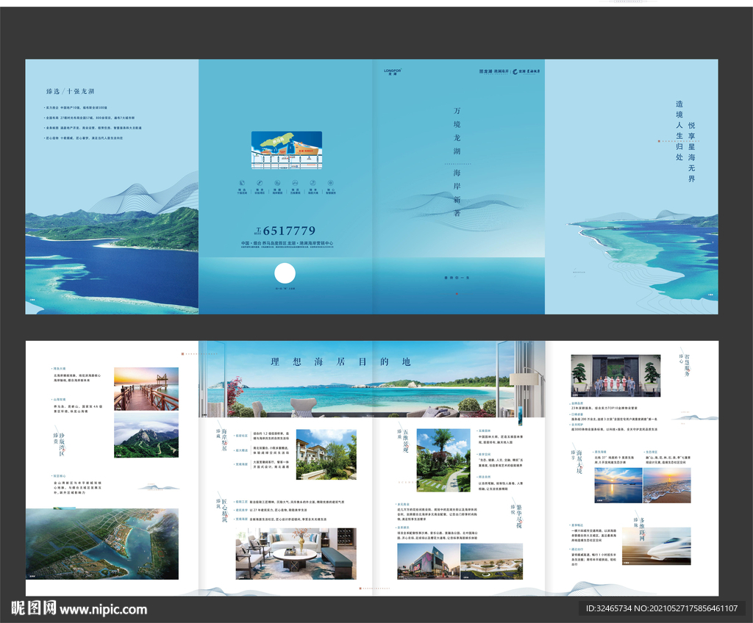The height and width of the screenshot is (623, 753).
Task: Click the nipic logo in the watermark
Action: [33, 608]
